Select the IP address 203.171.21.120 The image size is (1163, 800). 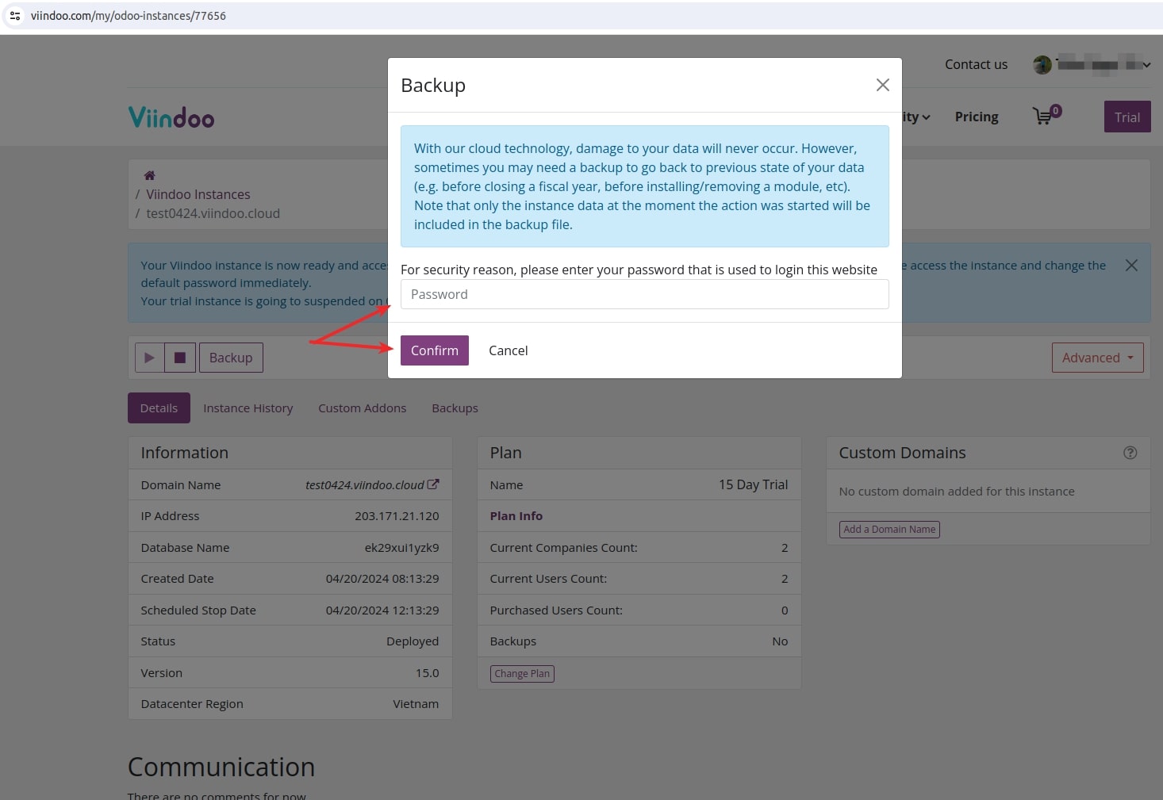[397, 516]
